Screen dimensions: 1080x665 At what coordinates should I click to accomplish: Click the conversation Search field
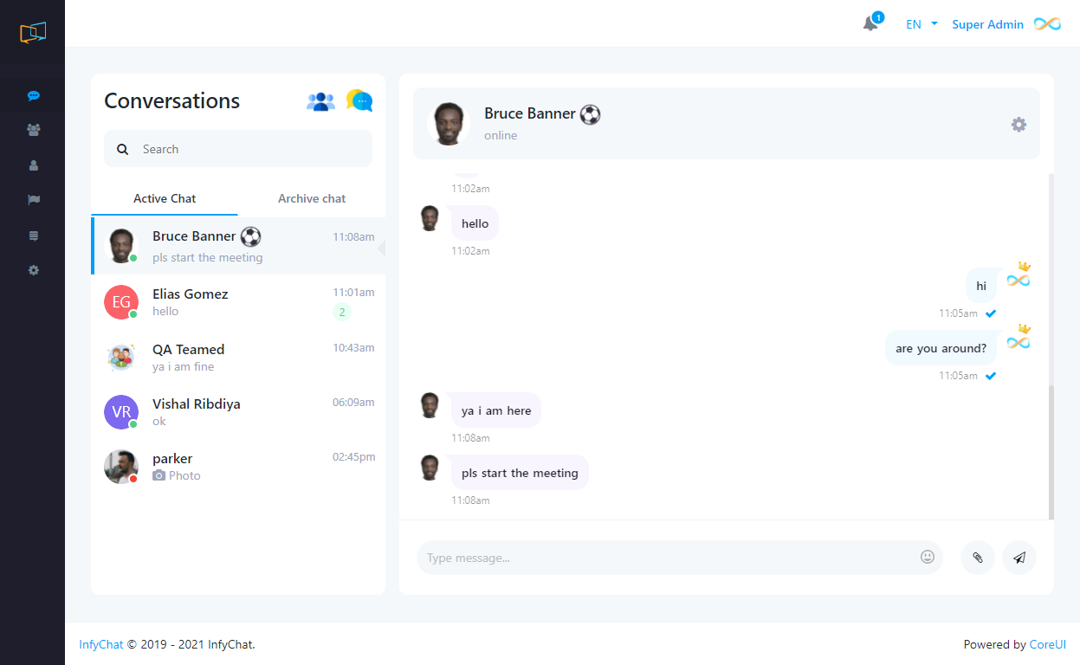point(247,149)
